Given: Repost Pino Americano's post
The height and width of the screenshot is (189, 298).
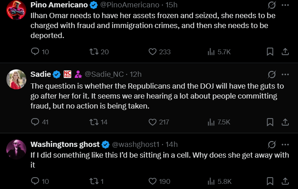Looking at the screenshot, I should [95, 52].
